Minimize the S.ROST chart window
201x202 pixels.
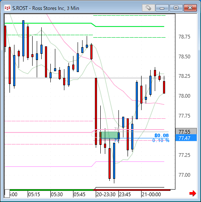[x=162, y=8]
